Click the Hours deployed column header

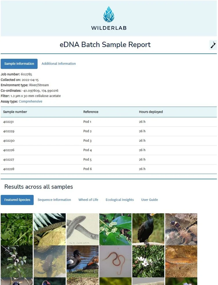[x=151, y=112]
